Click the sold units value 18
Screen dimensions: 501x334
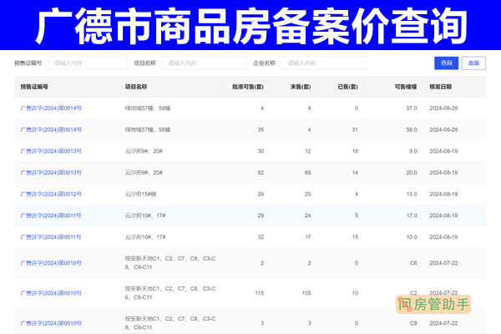click(355, 151)
